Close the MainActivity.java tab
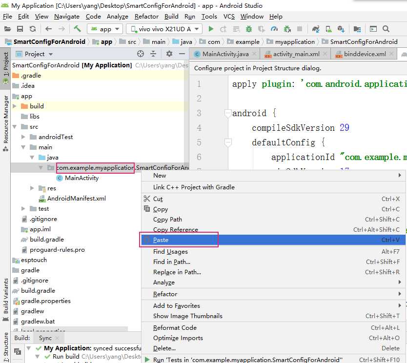The image size is (407, 363). pyautogui.click(x=254, y=54)
